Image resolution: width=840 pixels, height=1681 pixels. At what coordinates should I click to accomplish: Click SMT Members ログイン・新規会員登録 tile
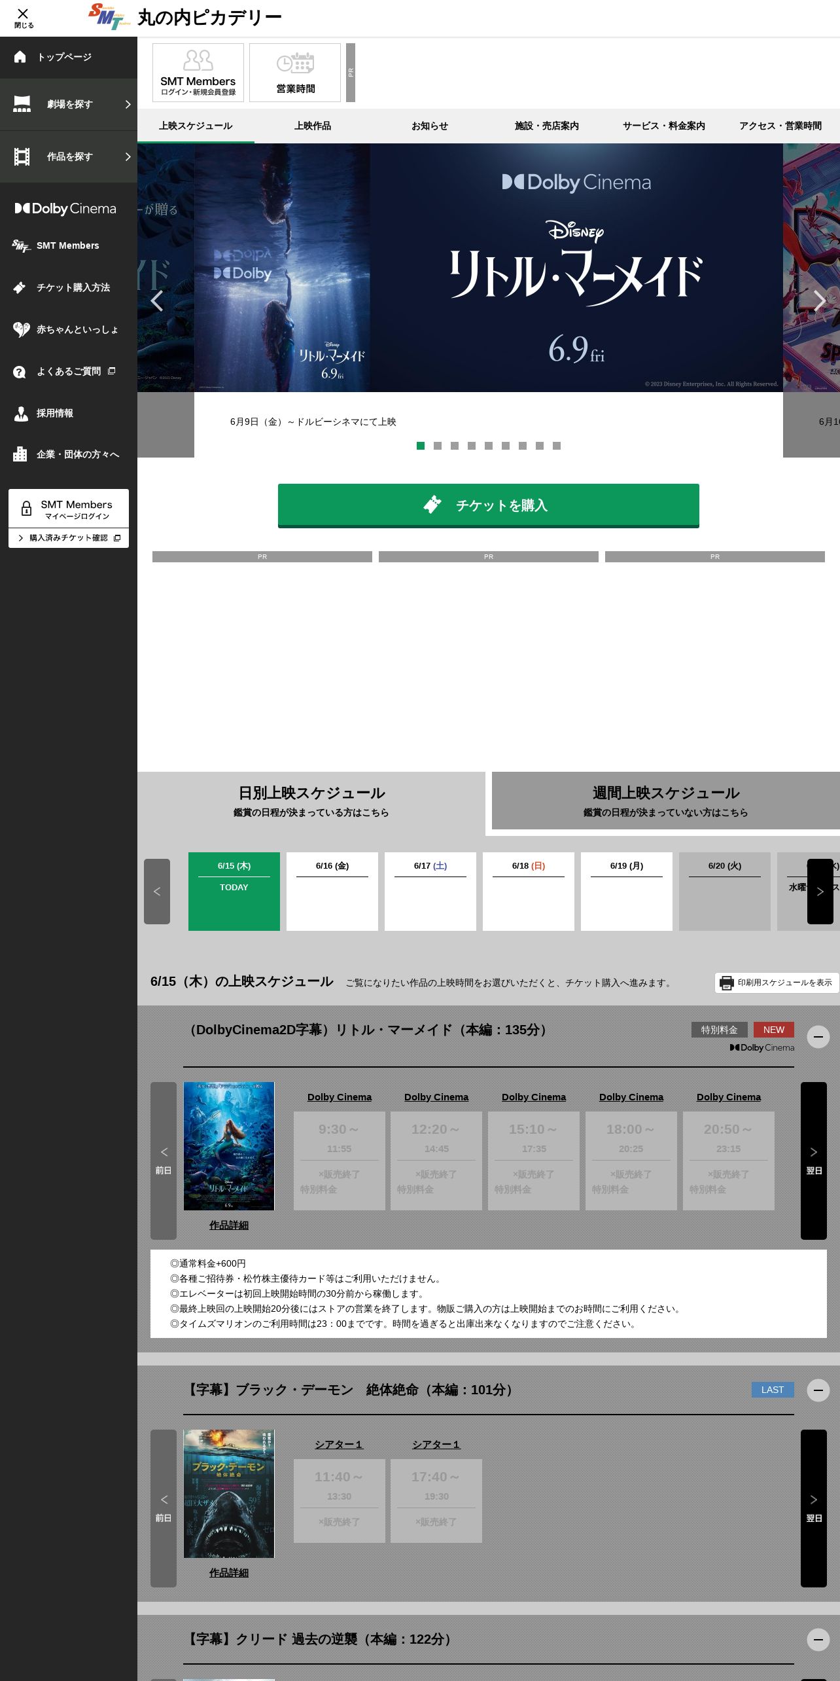coord(198,73)
